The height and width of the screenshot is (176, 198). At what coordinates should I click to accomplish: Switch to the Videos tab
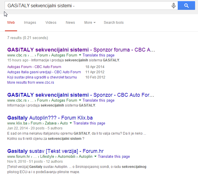[51, 23]
